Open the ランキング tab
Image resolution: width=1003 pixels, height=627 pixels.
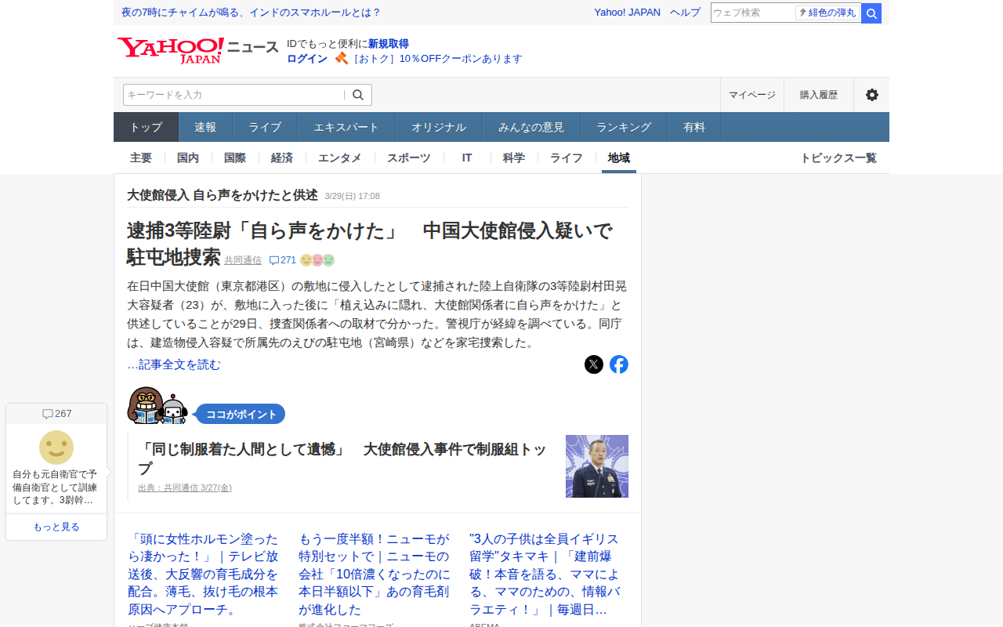click(624, 127)
